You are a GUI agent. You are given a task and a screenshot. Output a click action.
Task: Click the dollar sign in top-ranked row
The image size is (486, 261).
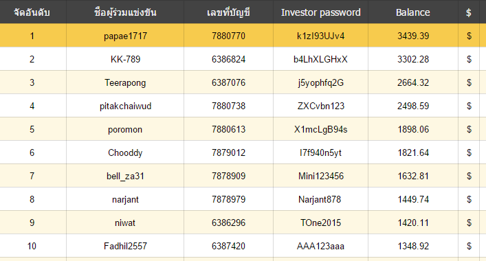[469, 36]
